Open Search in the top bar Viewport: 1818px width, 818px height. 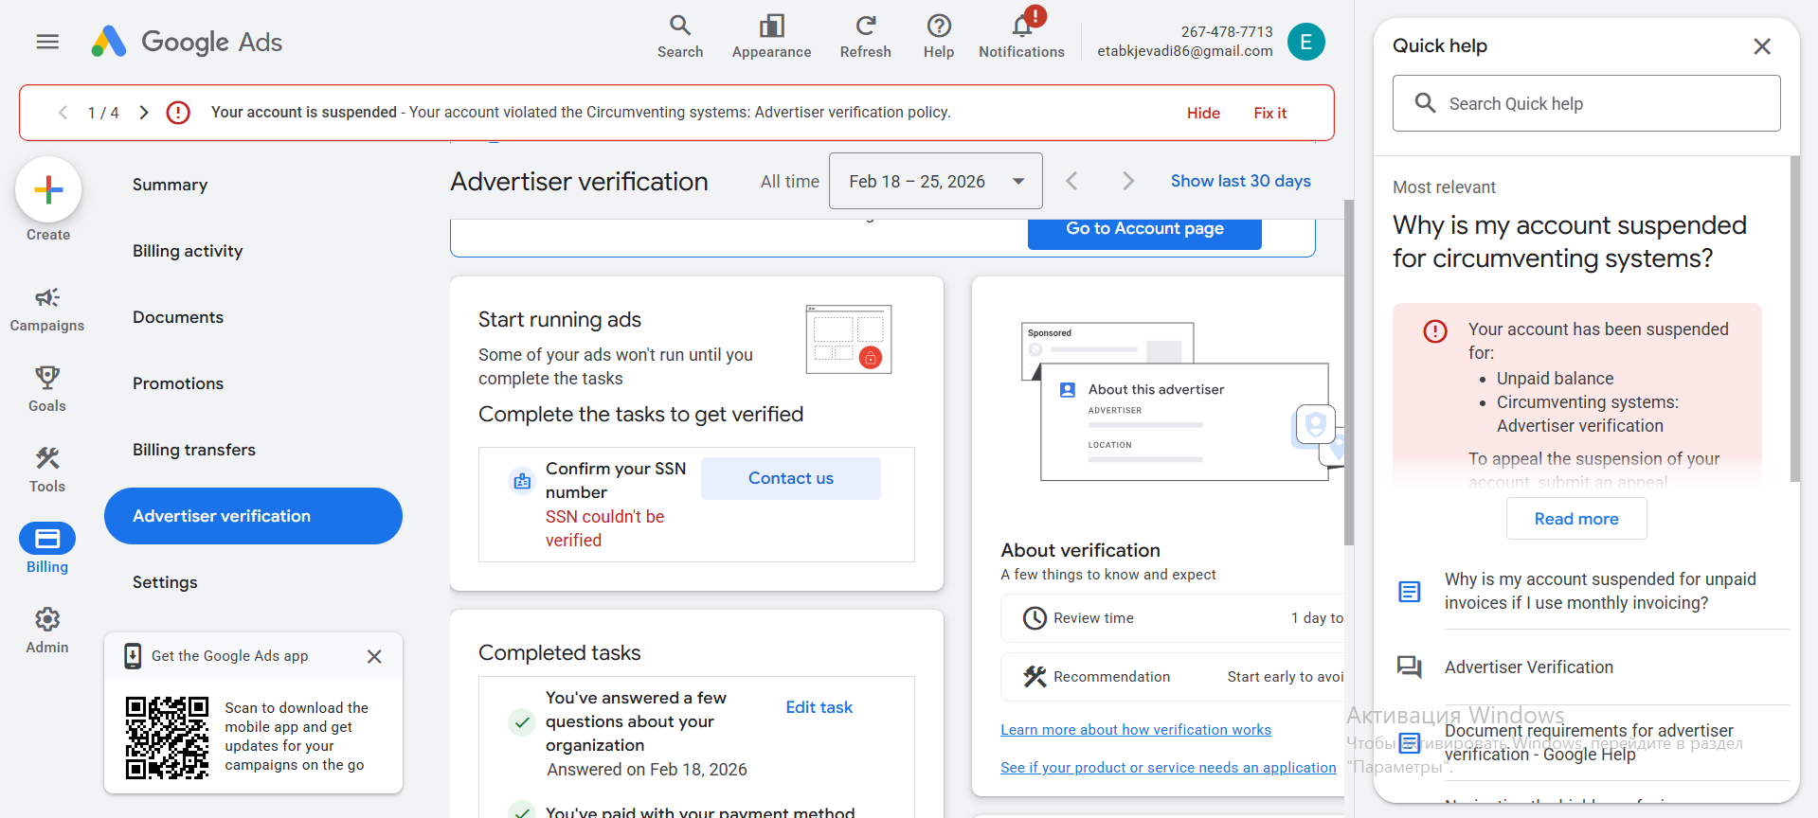click(x=680, y=37)
